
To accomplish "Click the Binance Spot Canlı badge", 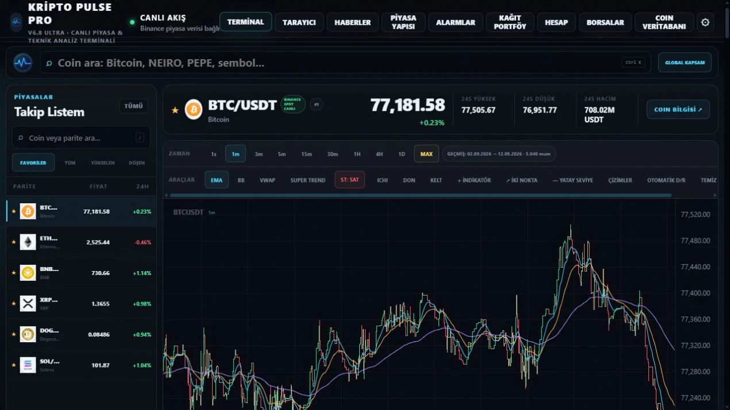I will click(293, 104).
